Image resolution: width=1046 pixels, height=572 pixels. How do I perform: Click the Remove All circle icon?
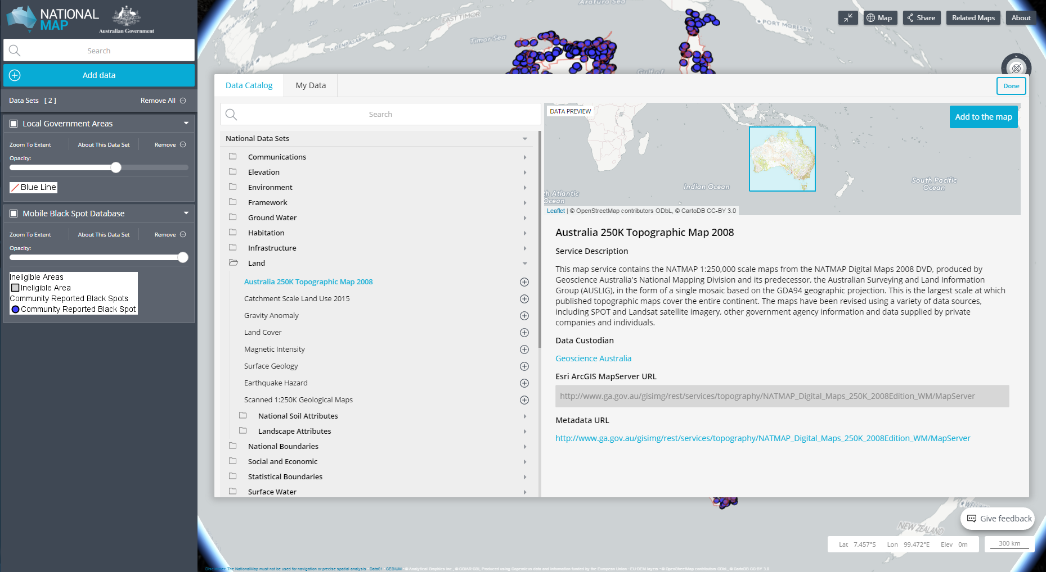[183, 101]
